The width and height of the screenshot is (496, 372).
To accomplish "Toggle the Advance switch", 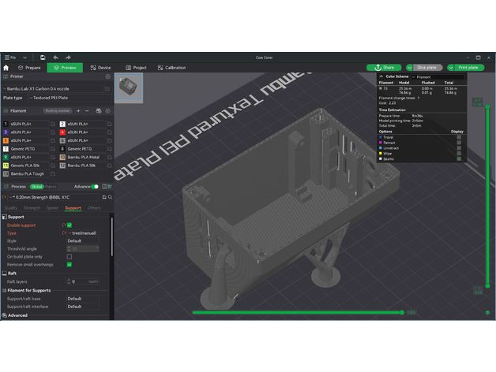I will pyautogui.click(x=96, y=187).
